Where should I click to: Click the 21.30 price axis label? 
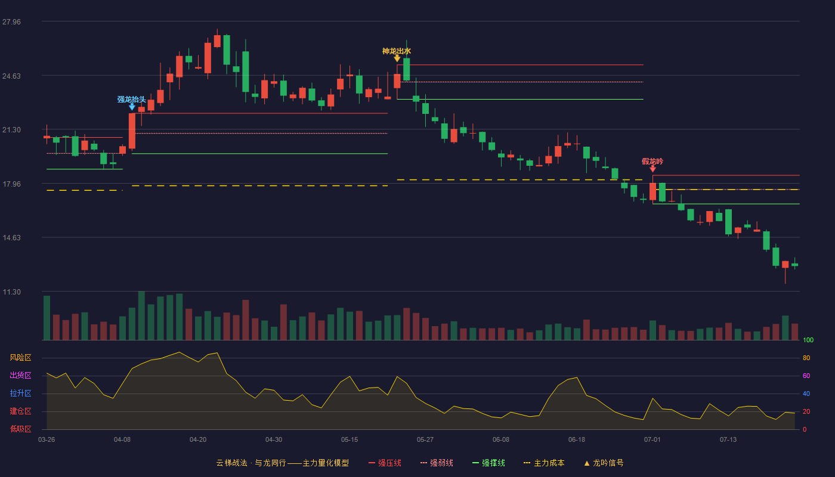(11, 130)
